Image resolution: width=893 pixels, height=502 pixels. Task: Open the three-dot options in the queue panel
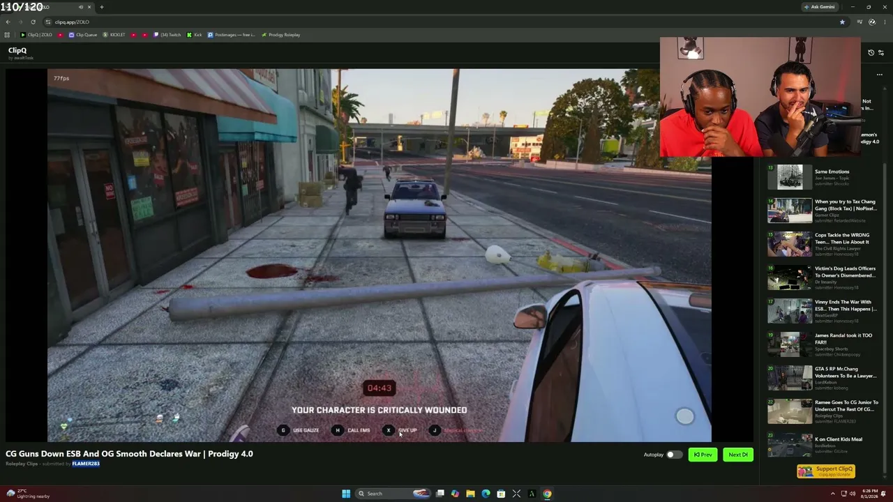(x=880, y=75)
